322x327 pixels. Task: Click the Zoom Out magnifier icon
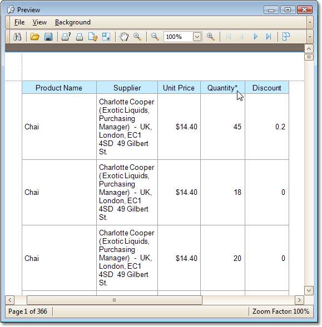pyautogui.click(x=155, y=37)
